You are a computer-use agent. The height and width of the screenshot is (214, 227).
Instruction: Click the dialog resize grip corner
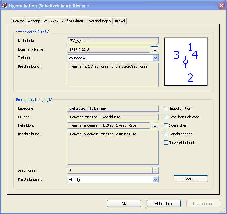pyautogui.click(x=223, y=210)
